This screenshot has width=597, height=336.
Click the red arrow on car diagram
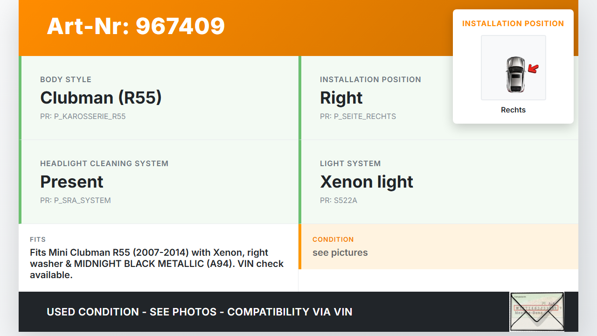[533, 69]
